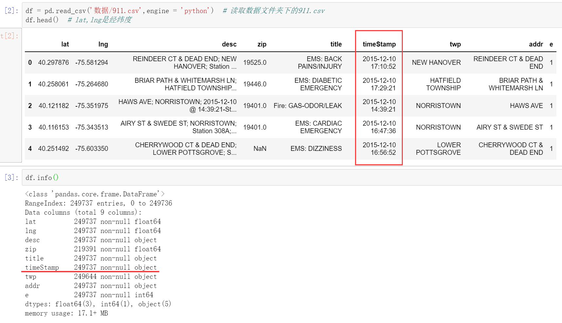
Task: Click the 'HAWS AVE' address cell
Action: 526,106
